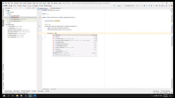Collapse the java folder node

(x=6, y=14)
